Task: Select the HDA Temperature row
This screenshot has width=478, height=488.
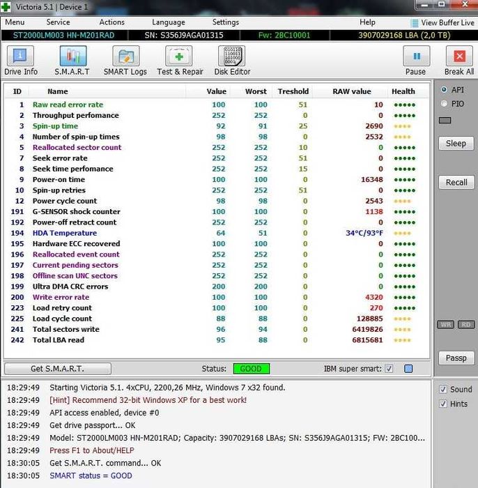Action: (x=217, y=233)
